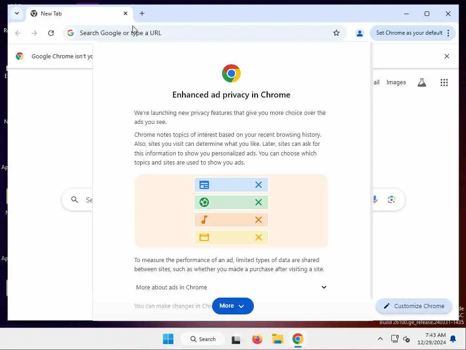Viewport: 466px width, 350px height.
Task: Click the magnifier icon in Google search box
Action: pos(75,200)
